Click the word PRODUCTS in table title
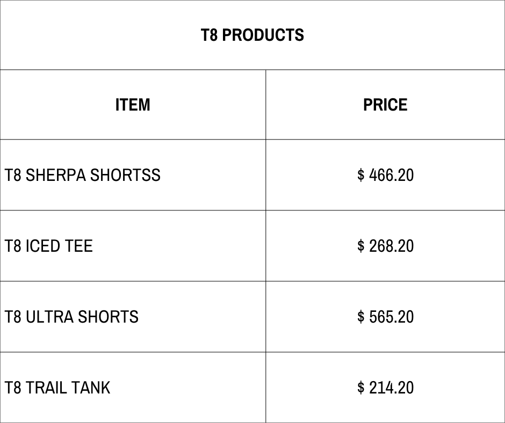 click(x=263, y=35)
